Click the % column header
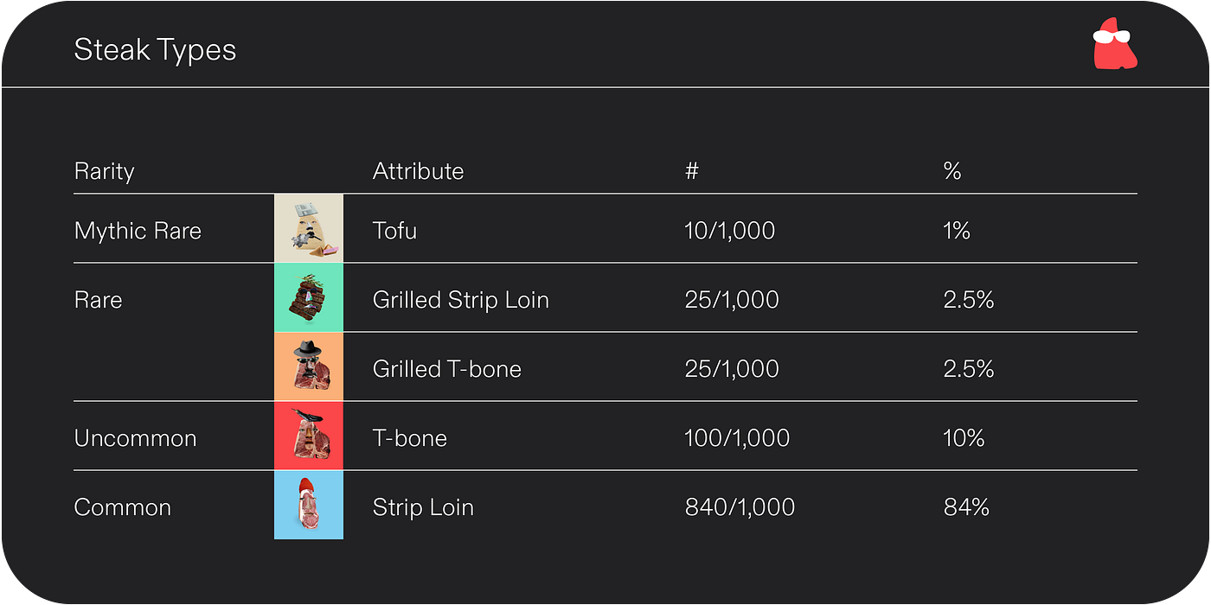 952,171
